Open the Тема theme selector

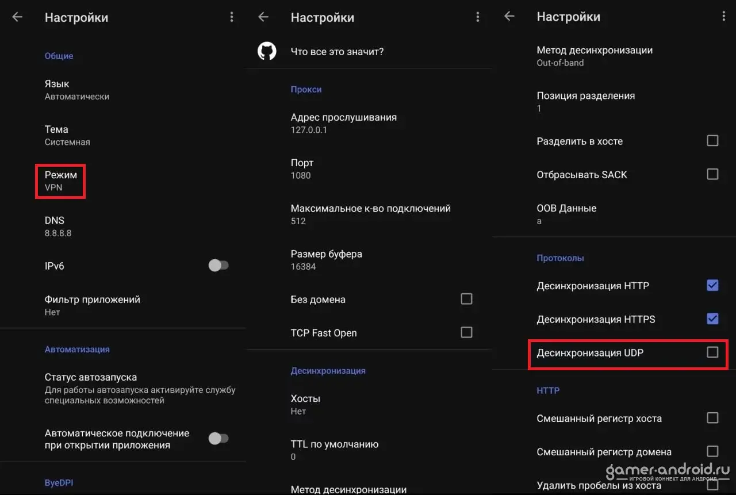click(x=67, y=135)
